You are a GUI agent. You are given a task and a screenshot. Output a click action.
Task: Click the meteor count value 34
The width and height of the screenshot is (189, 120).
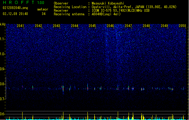44,14
